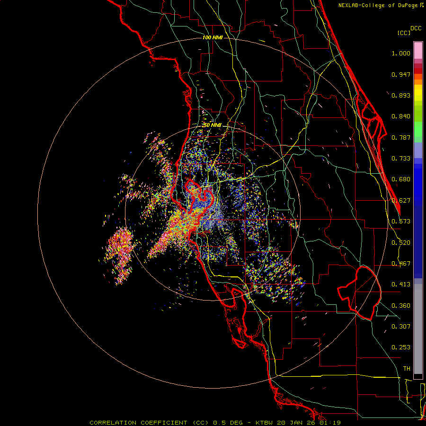Pick the light pink band of color scale
Image resolution: width=426 pixels, height=426 pixels.
pos(418,50)
